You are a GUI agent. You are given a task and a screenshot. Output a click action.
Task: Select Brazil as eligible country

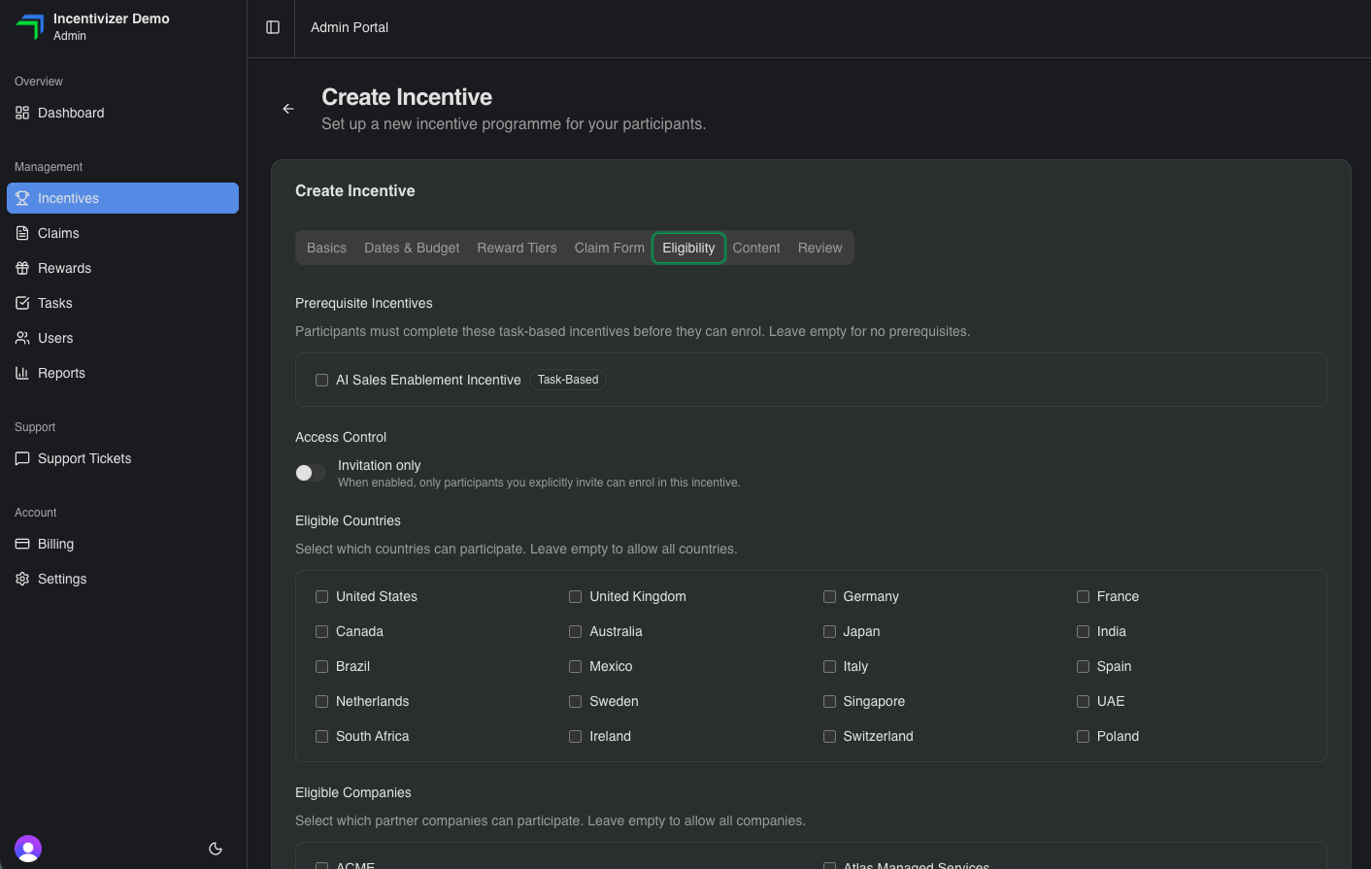click(x=321, y=666)
